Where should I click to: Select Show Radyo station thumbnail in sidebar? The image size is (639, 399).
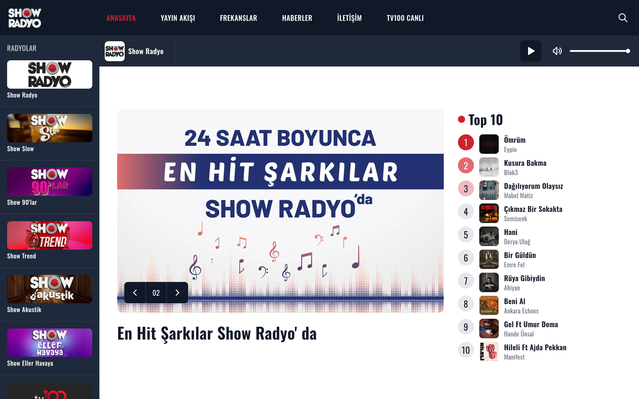point(50,74)
